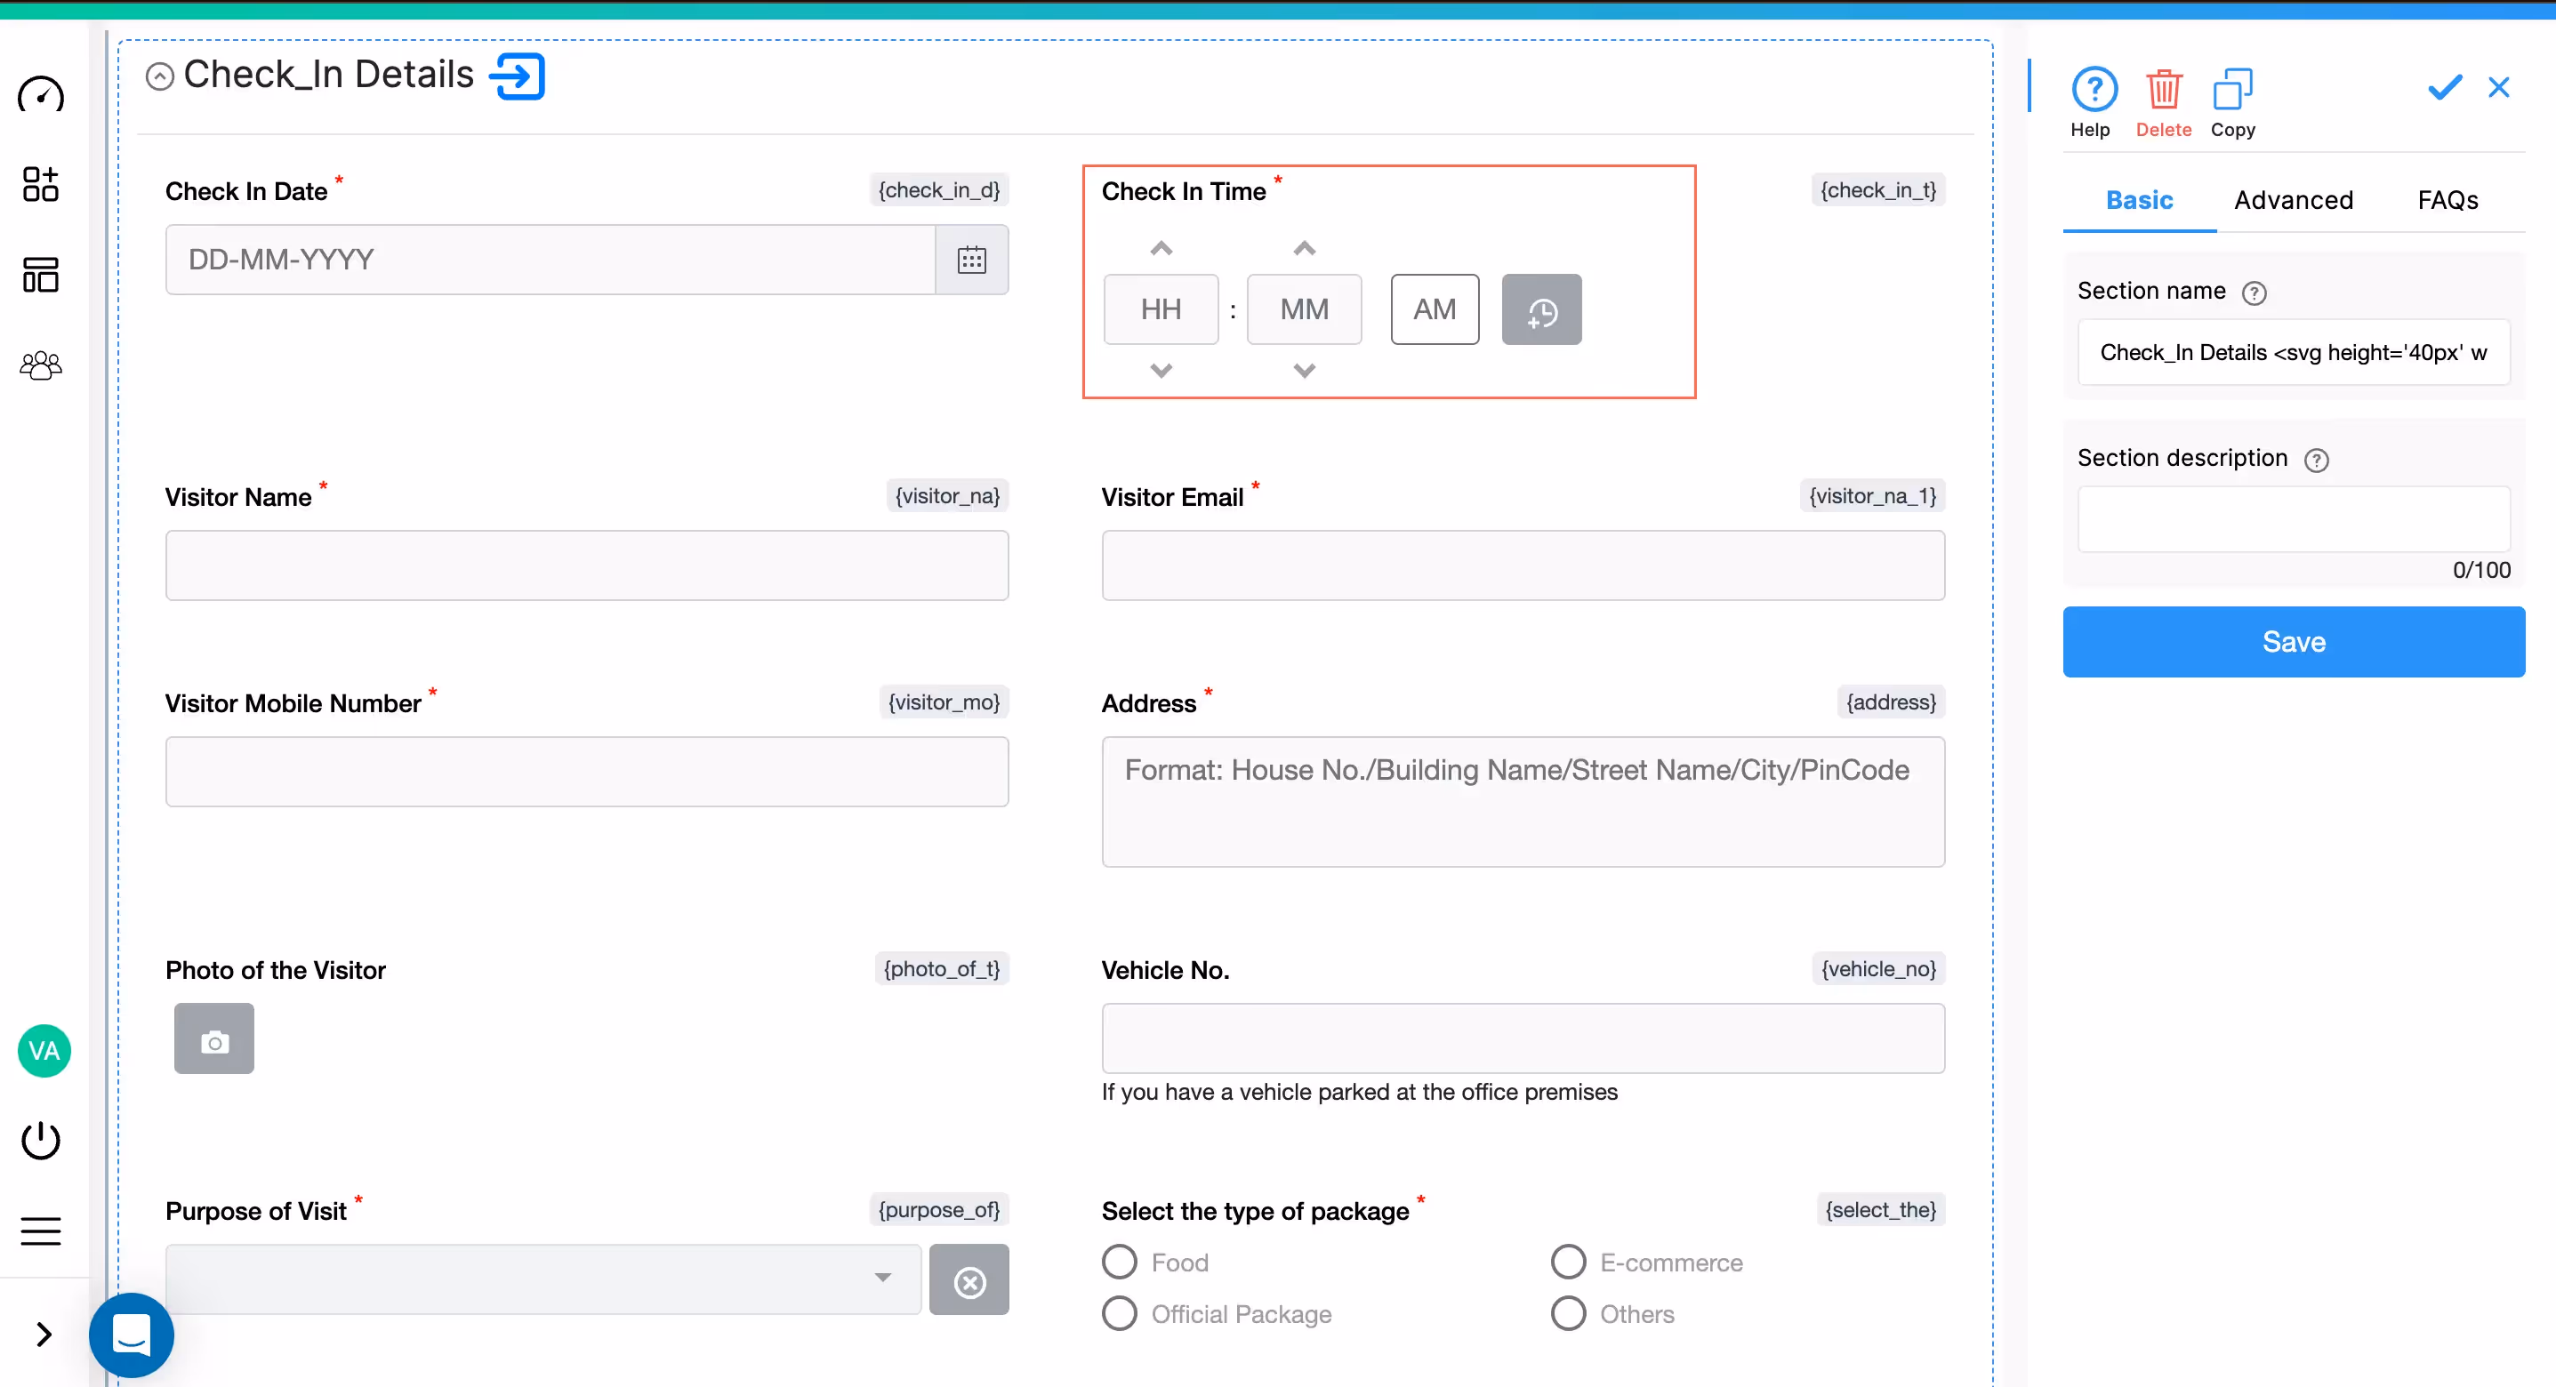Open the Purpose of Visit dropdown
Screen dimensions: 2556x1387
[x=543, y=1279]
